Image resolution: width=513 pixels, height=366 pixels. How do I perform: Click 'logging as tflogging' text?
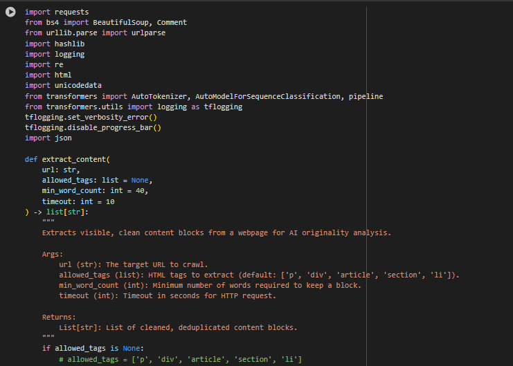[x=199, y=107]
